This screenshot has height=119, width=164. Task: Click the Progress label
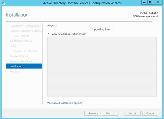click(52, 25)
